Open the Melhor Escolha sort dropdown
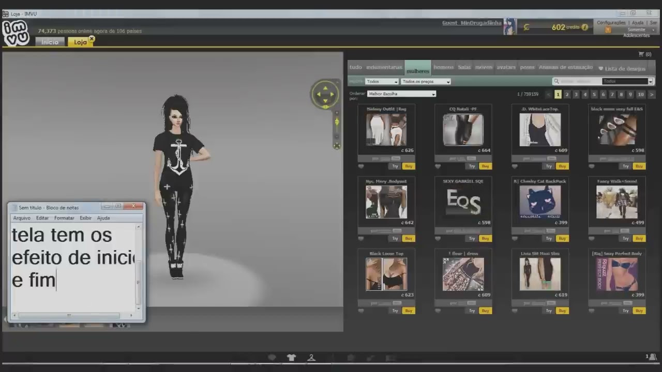The width and height of the screenshot is (662, 372). click(402, 94)
